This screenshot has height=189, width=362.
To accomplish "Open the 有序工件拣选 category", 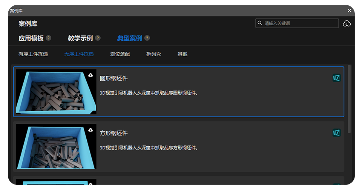I will pyautogui.click(x=33, y=54).
